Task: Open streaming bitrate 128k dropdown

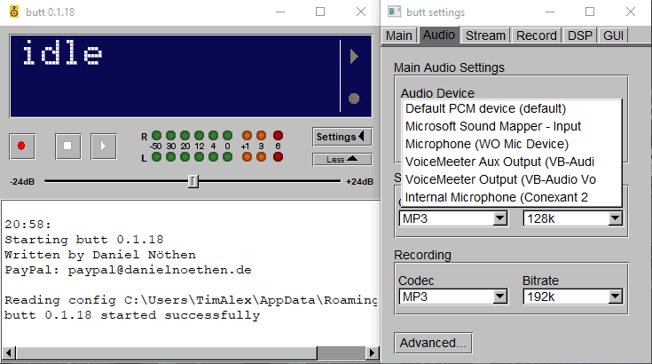Action: 573,218
